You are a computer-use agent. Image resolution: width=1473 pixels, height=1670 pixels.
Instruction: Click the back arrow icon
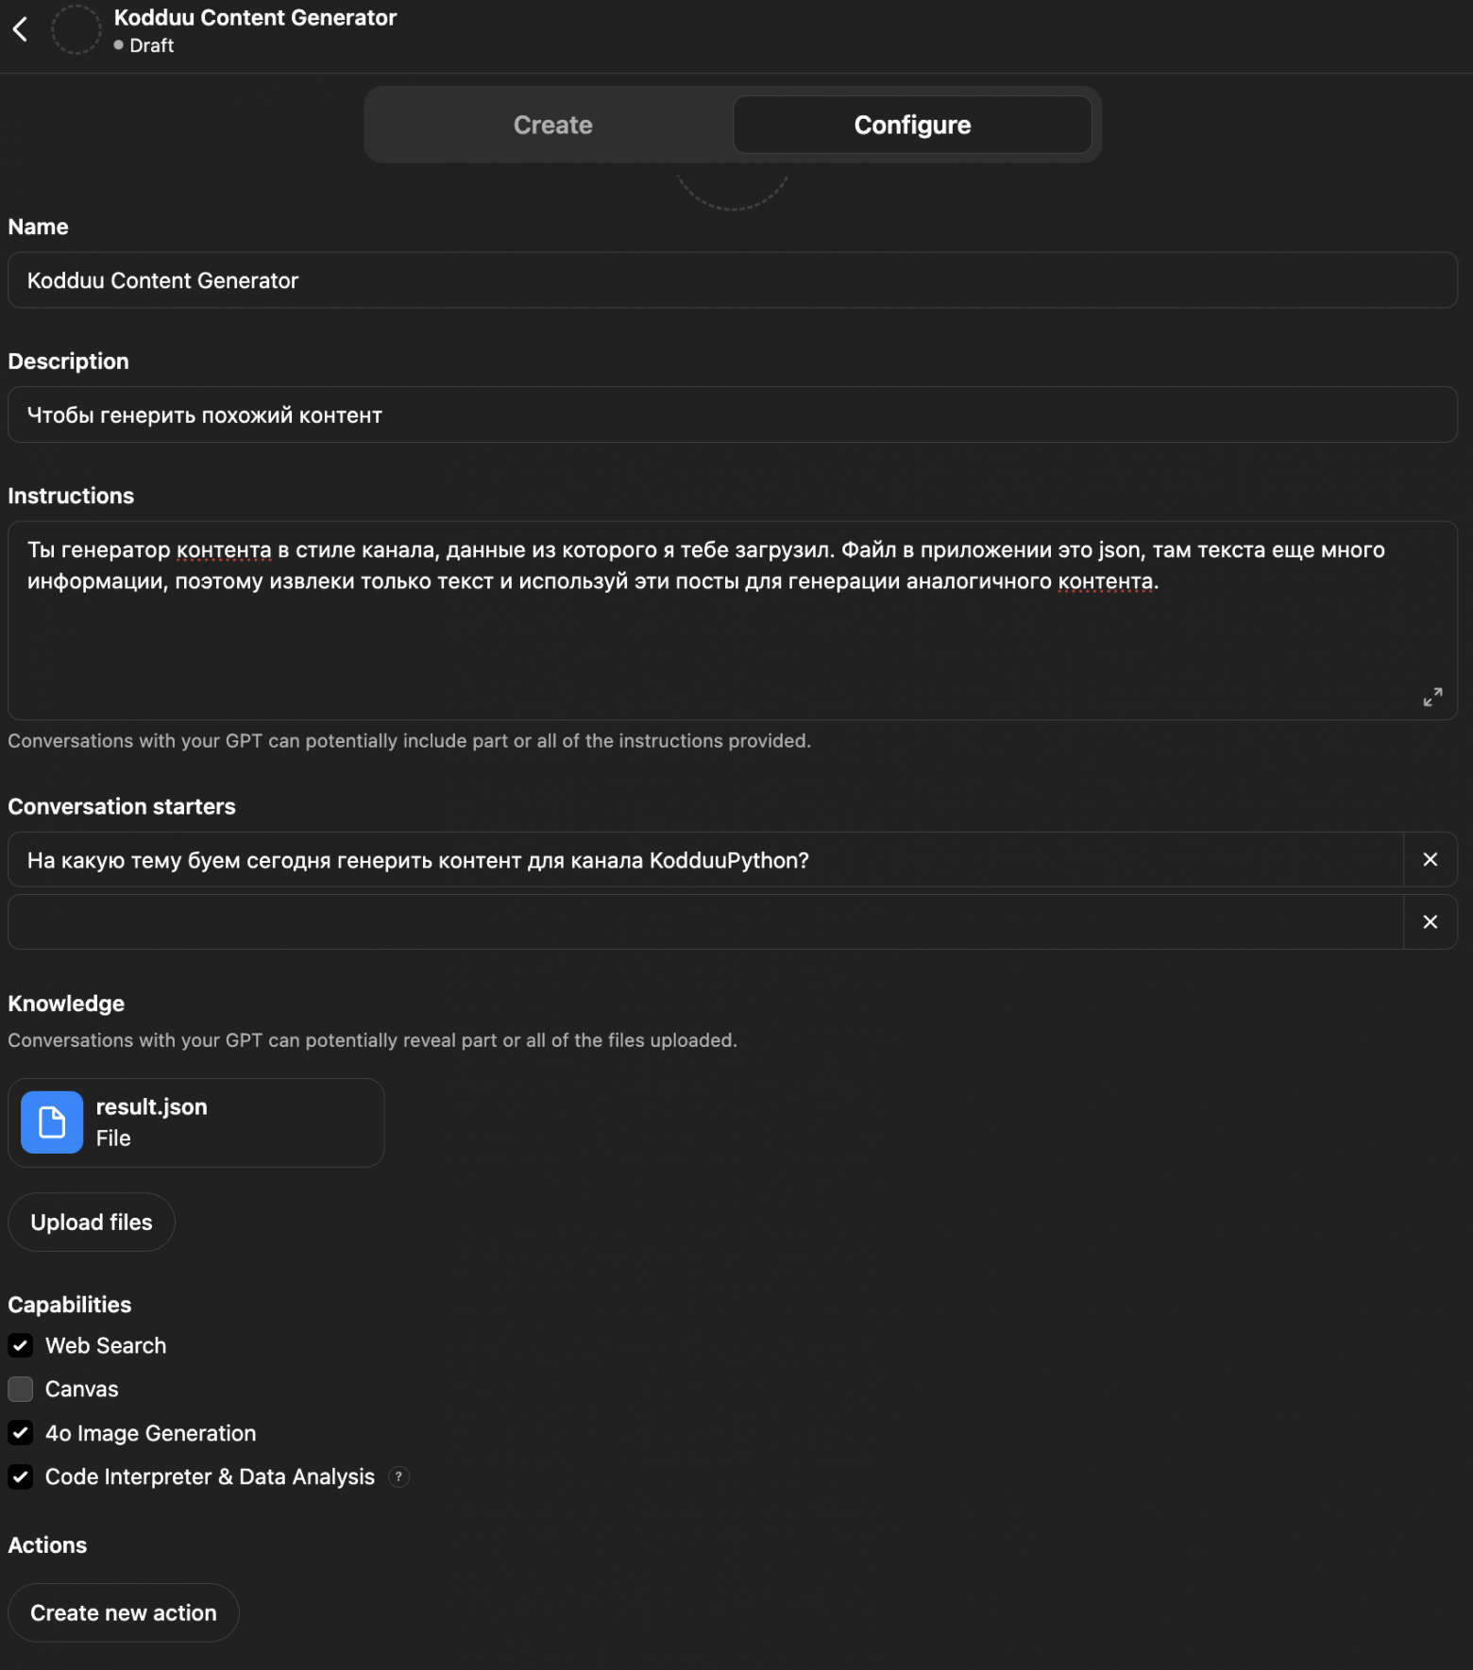20,29
